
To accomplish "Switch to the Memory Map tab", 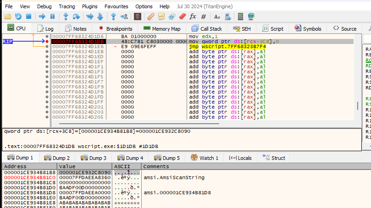I will 162,28.
